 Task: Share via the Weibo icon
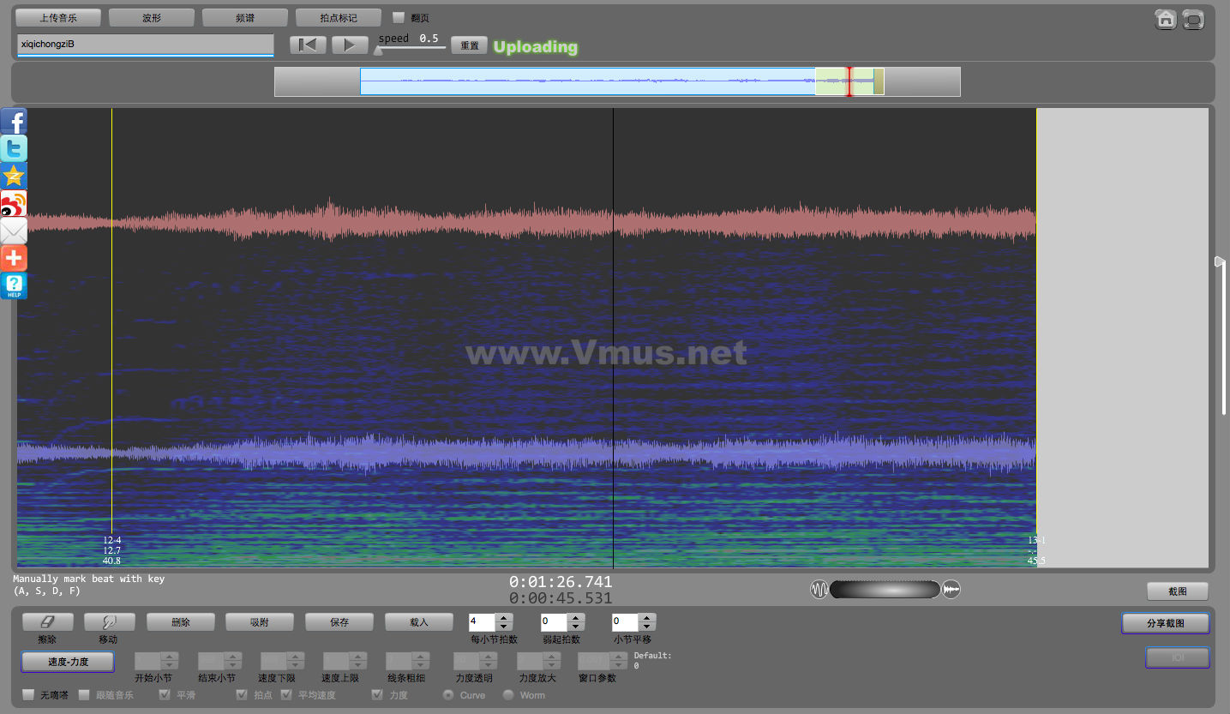[14, 203]
